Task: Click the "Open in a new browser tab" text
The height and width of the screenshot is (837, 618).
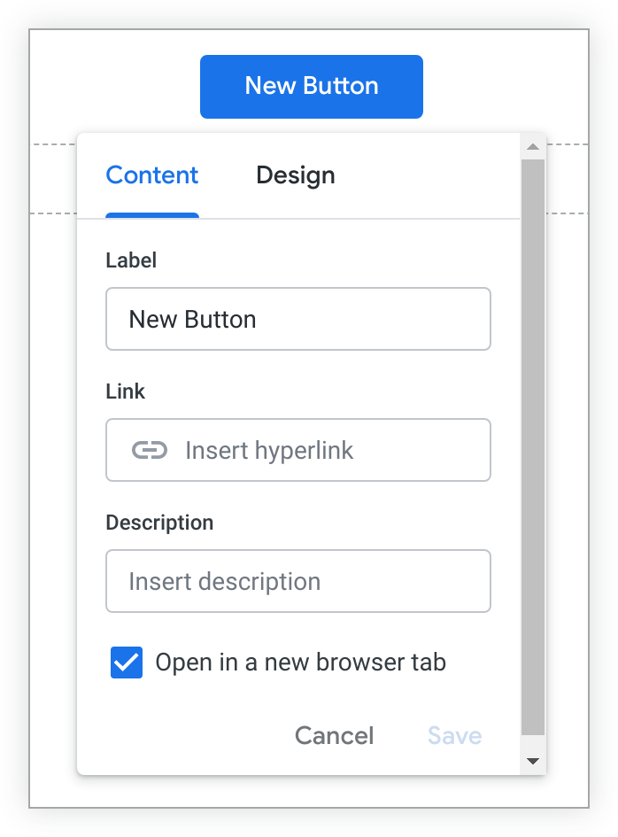Action: tap(300, 663)
